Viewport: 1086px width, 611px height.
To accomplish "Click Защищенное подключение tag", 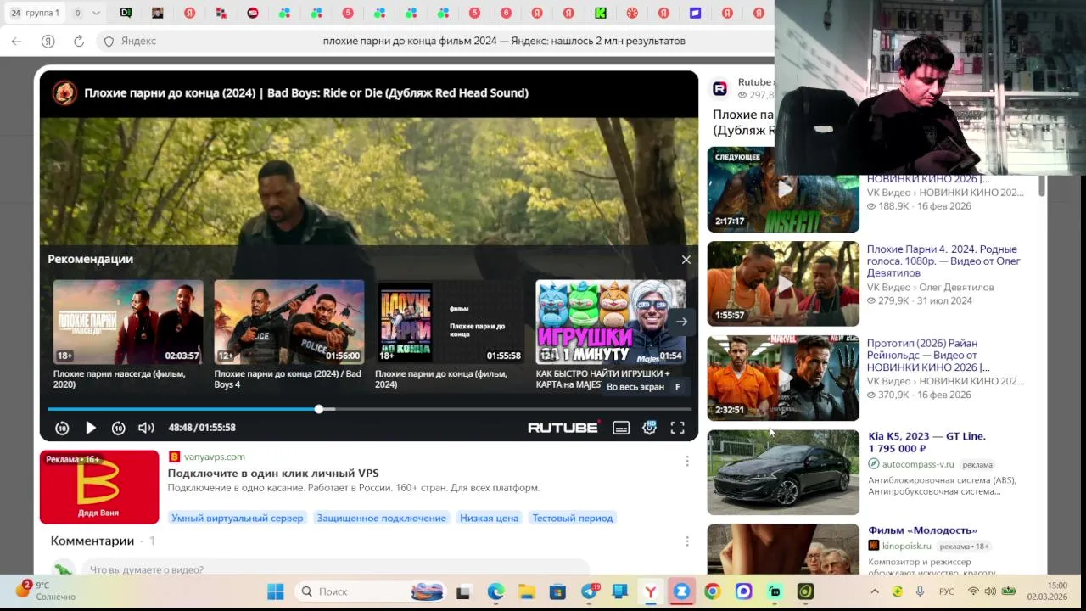I will (x=381, y=518).
